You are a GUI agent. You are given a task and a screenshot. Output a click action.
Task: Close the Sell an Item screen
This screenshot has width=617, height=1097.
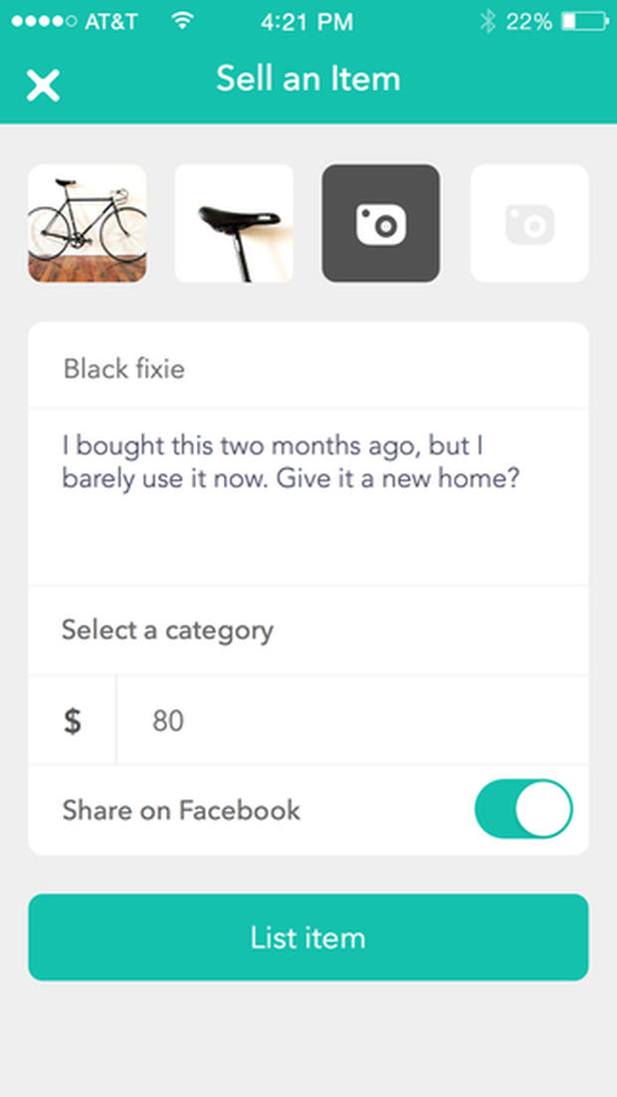(x=43, y=85)
